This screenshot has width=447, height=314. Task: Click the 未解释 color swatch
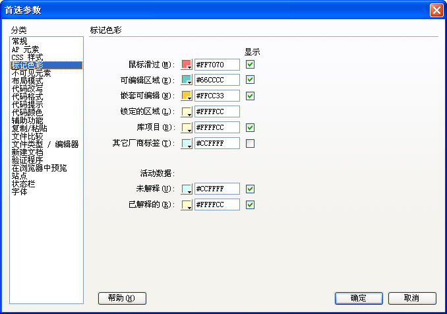[x=186, y=189]
